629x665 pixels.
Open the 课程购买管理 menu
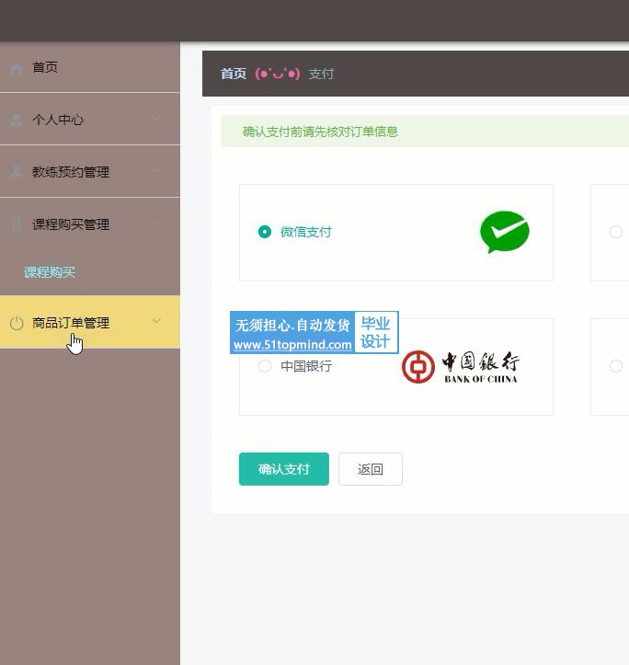pos(90,224)
